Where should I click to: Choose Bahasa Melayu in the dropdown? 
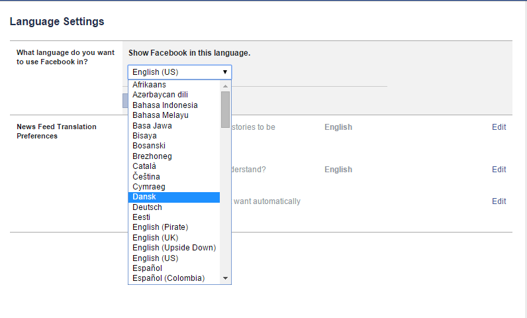tap(174, 115)
